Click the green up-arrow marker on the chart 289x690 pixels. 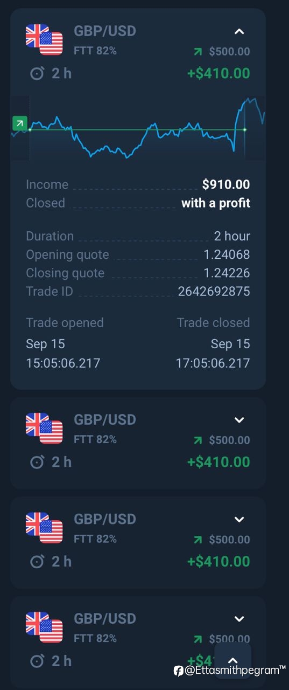19,124
